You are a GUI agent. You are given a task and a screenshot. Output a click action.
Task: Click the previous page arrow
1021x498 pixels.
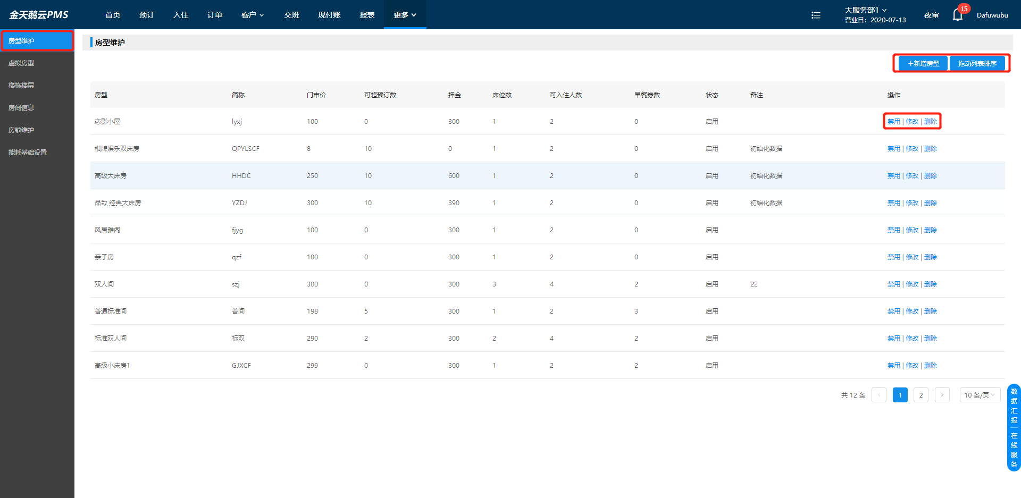click(x=879, y=395)
